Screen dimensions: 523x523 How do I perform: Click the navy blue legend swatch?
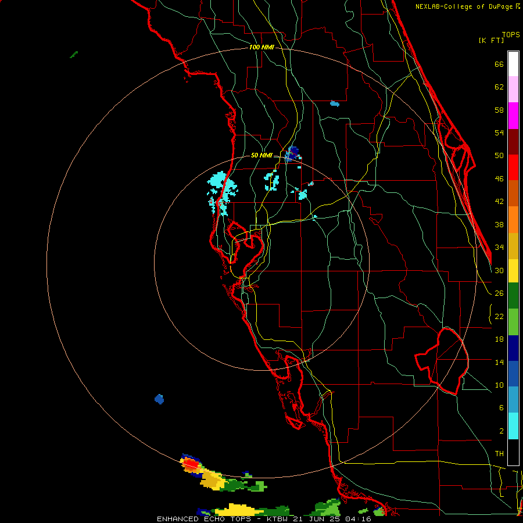point(513,348)
